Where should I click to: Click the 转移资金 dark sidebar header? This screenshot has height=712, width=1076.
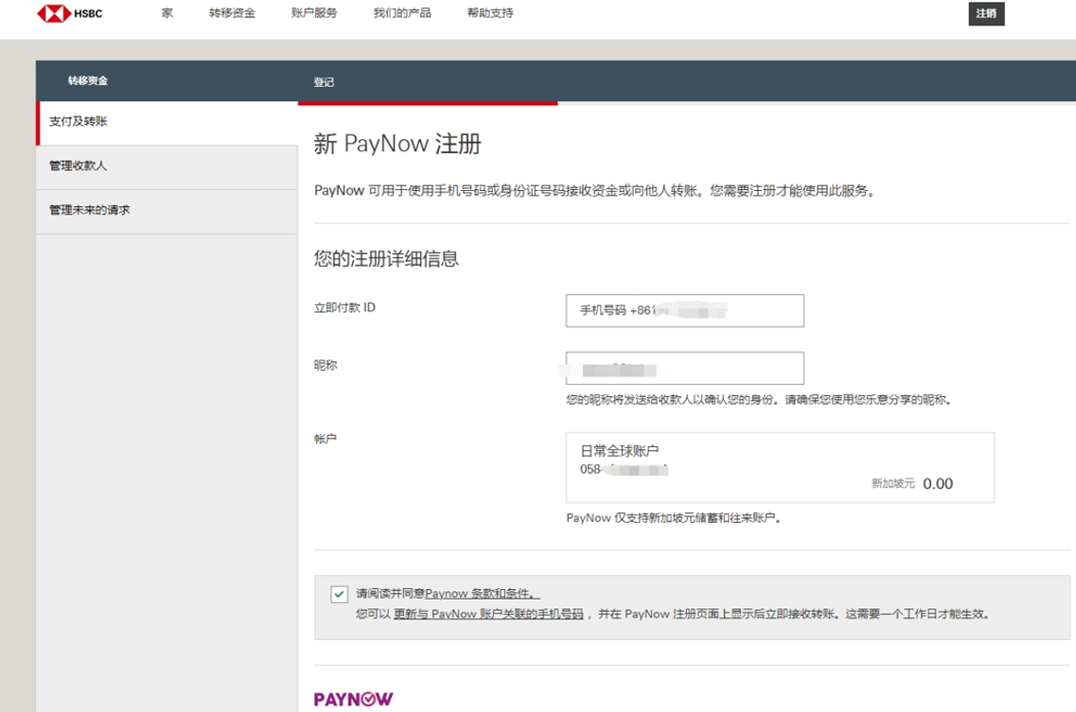click(x=86, y=81)
